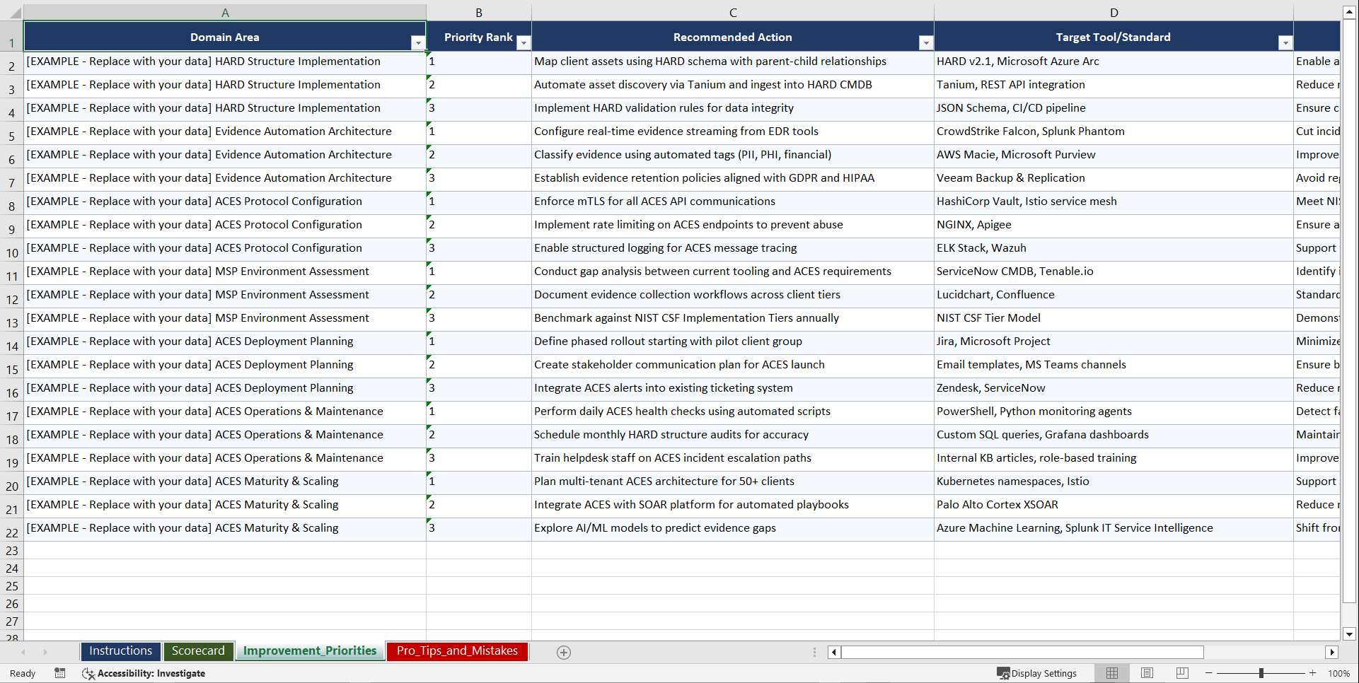Click the Recommended Action filter arrow

pyautogui.click(x=926, y=42)
